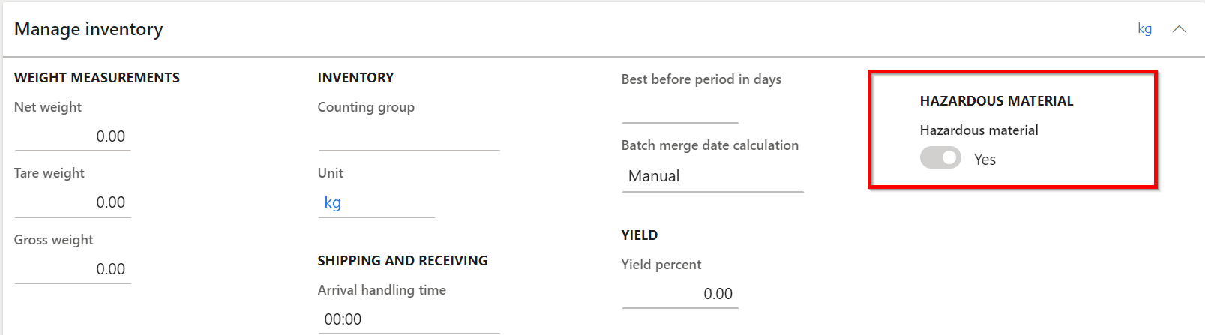Click the Tare weight input field
1205x335 pixels.
coord(73,202)
